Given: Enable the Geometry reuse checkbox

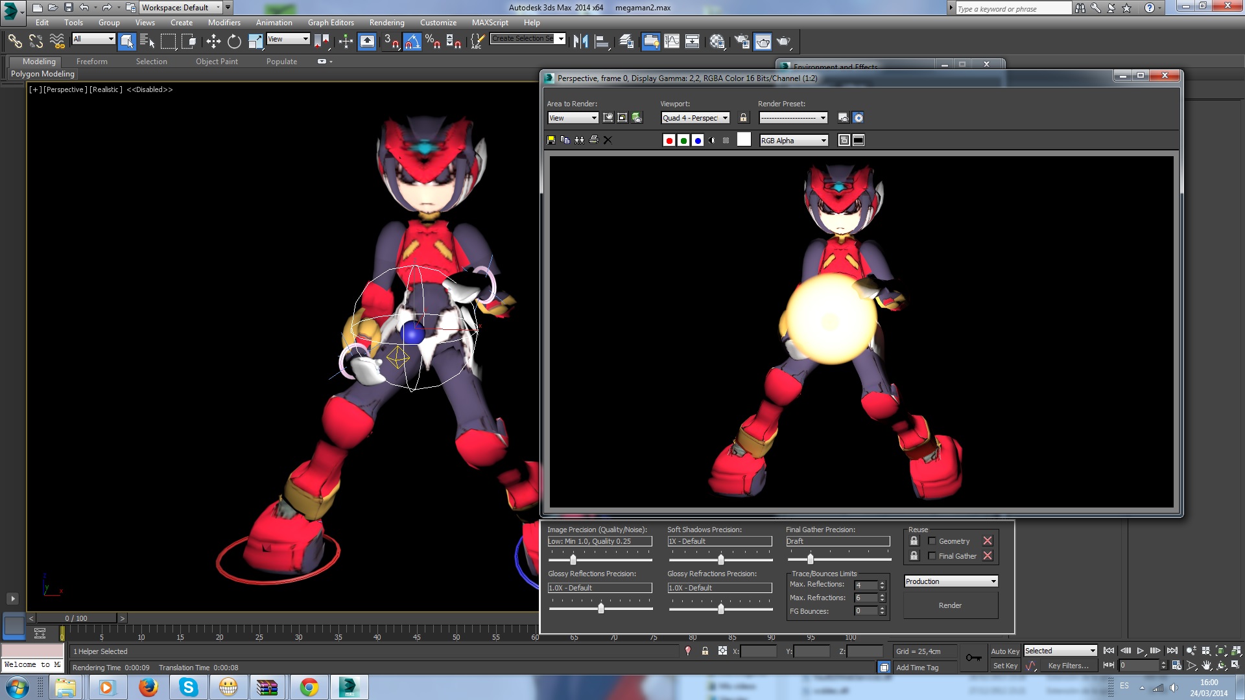Looking at the screenshot, I should tap(932, 541).
